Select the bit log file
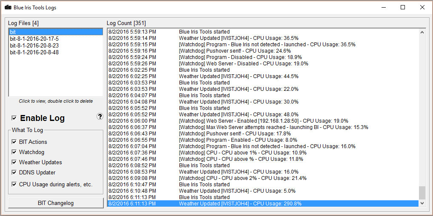 [x=55, y=32]
